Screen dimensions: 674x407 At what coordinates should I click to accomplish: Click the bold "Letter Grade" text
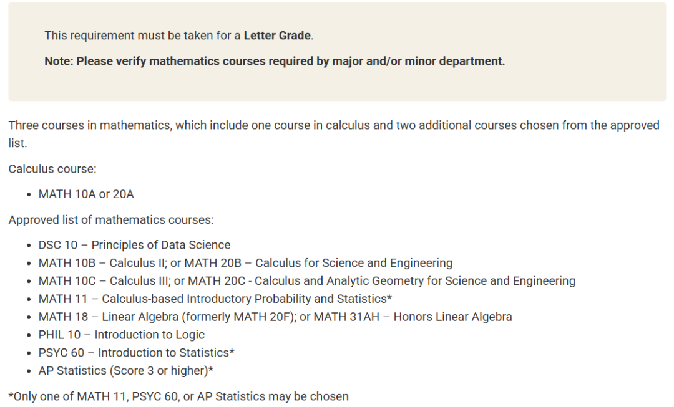[x=277, y=36]
